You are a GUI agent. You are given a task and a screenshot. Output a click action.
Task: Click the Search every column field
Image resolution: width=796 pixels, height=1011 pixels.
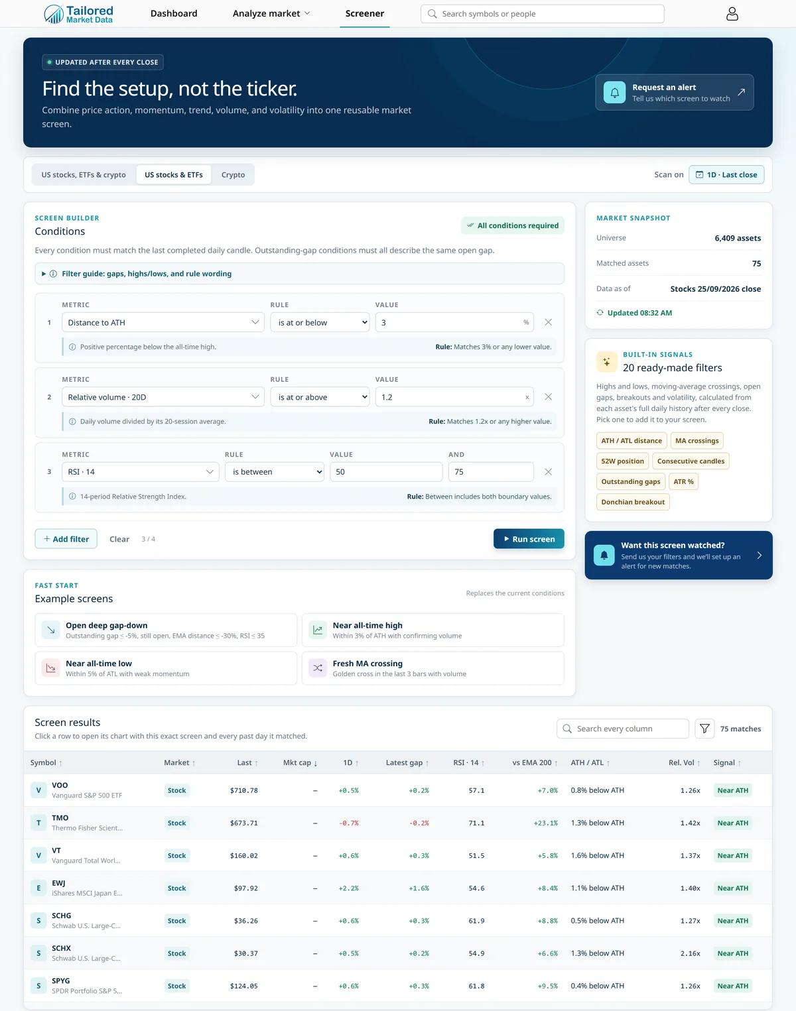pos(623,729)
